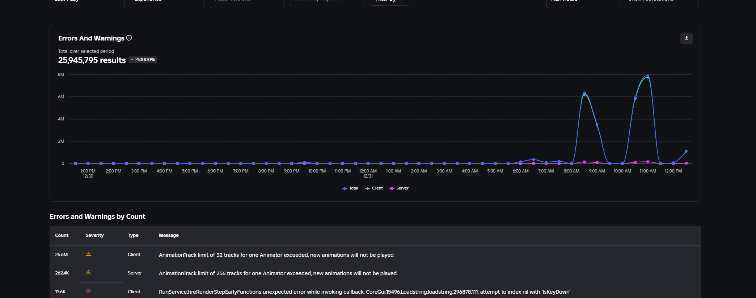Screen dimensions: 756x298
Task: Sort the table by the Count column header
Action: tap(62, 235)
